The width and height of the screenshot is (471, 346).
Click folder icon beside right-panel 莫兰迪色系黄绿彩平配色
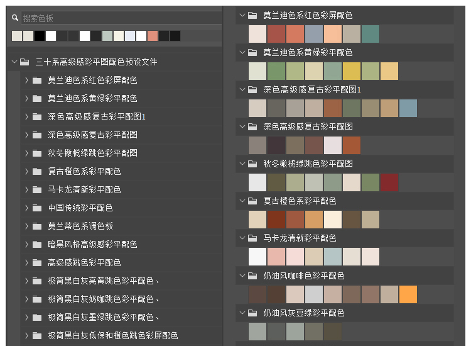point(252,52)
